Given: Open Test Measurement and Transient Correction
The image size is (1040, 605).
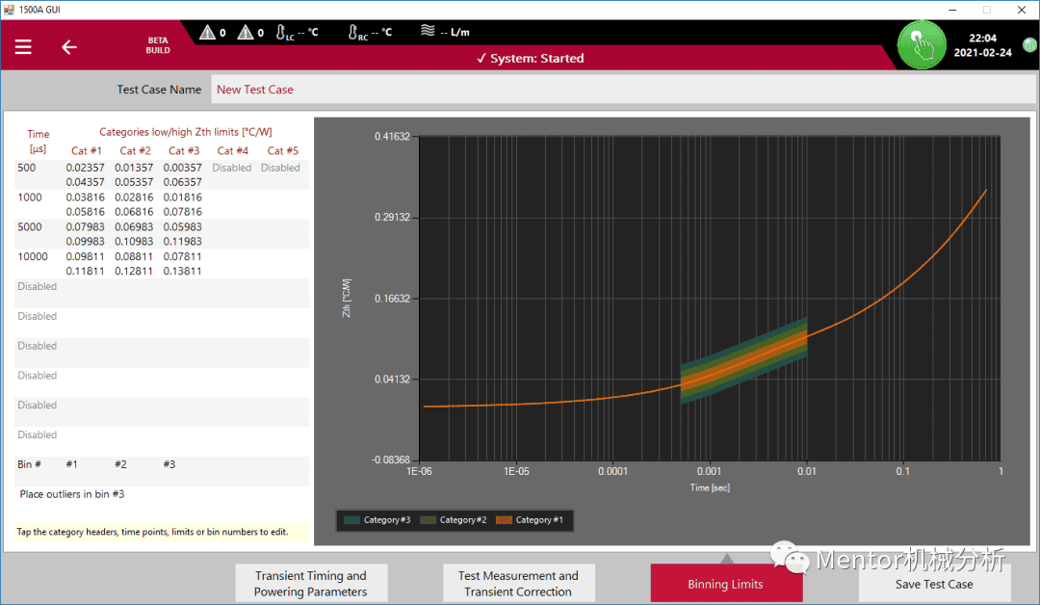Looking at the screenshot, I should [518, 583].
